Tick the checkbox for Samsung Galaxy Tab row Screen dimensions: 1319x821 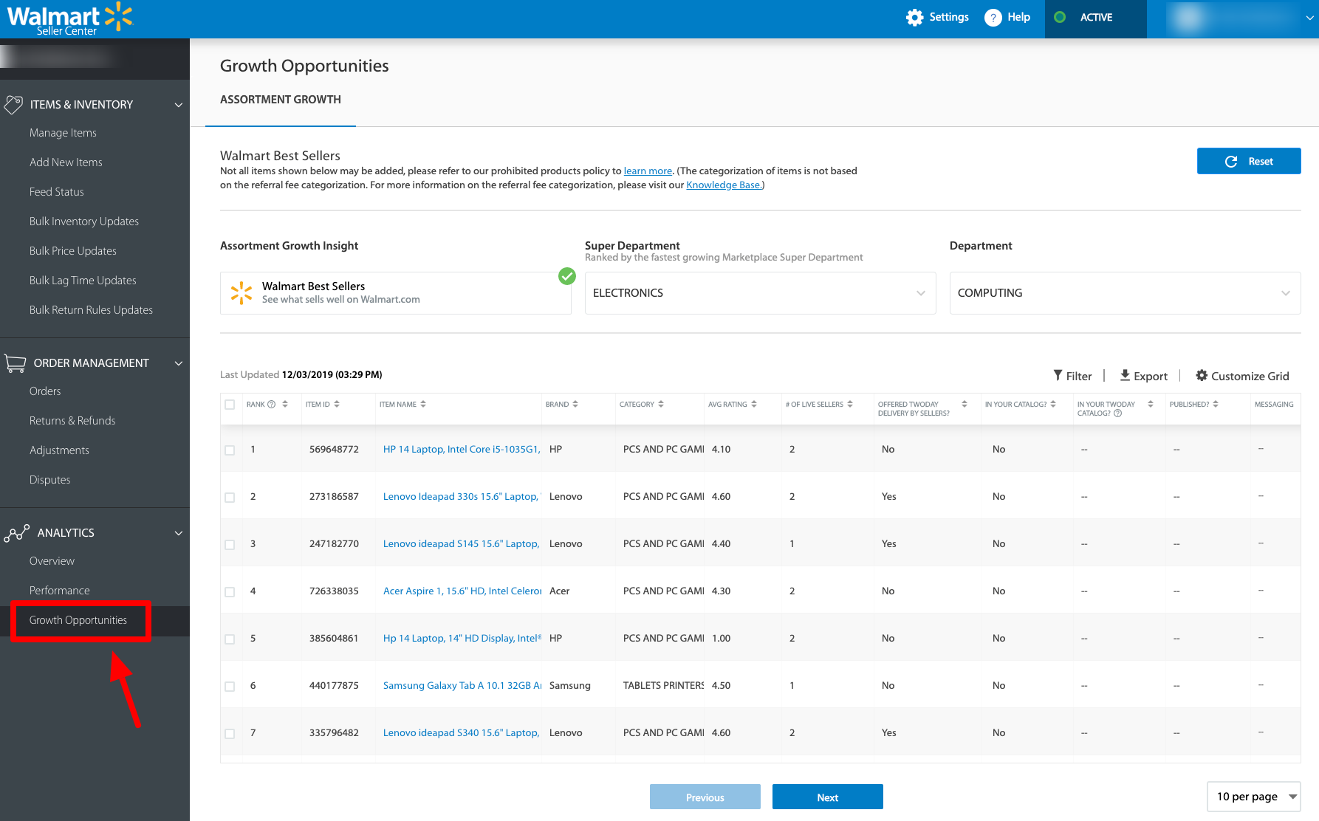[230, 686]
